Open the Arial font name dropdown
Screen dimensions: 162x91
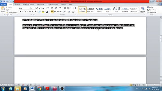29,8
